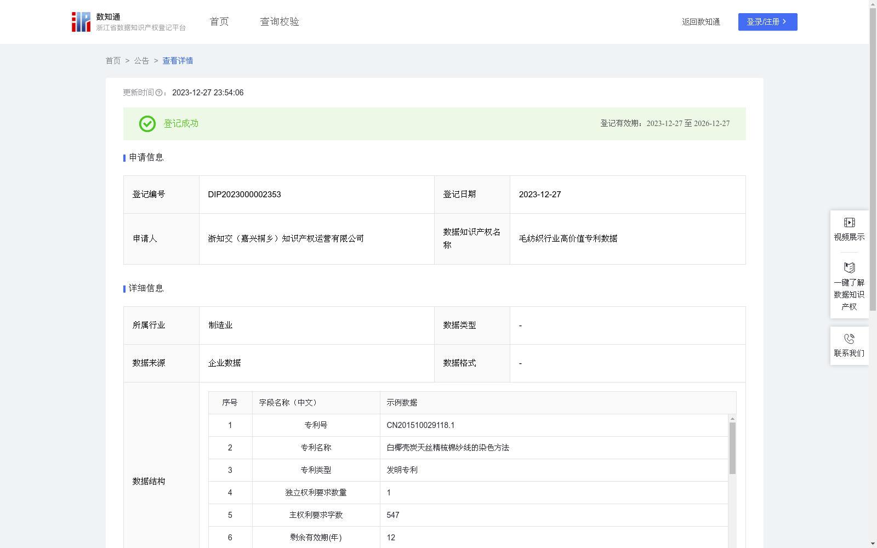
Task: Open the 查询校验 nav menu item
Action: 280,21
